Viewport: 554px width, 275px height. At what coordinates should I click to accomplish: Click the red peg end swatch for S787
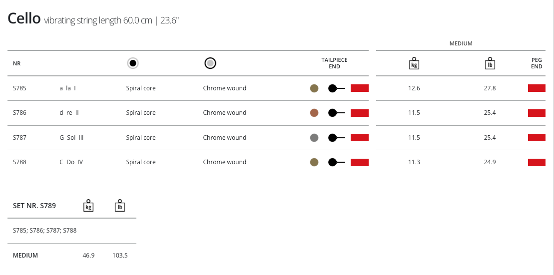coord(537,138)
